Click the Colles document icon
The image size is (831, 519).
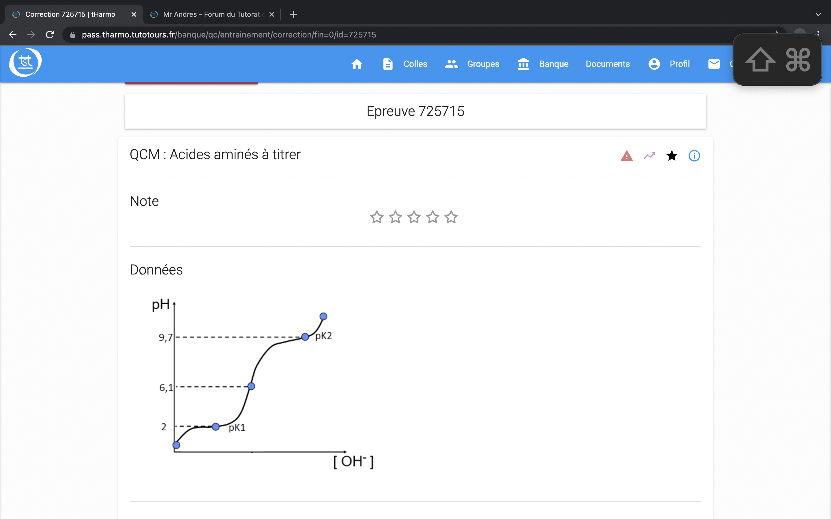point(388,64)
